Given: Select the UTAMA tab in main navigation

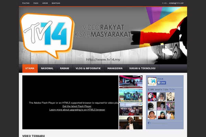Looking at the screenshot, I should (x=30, y=68).
